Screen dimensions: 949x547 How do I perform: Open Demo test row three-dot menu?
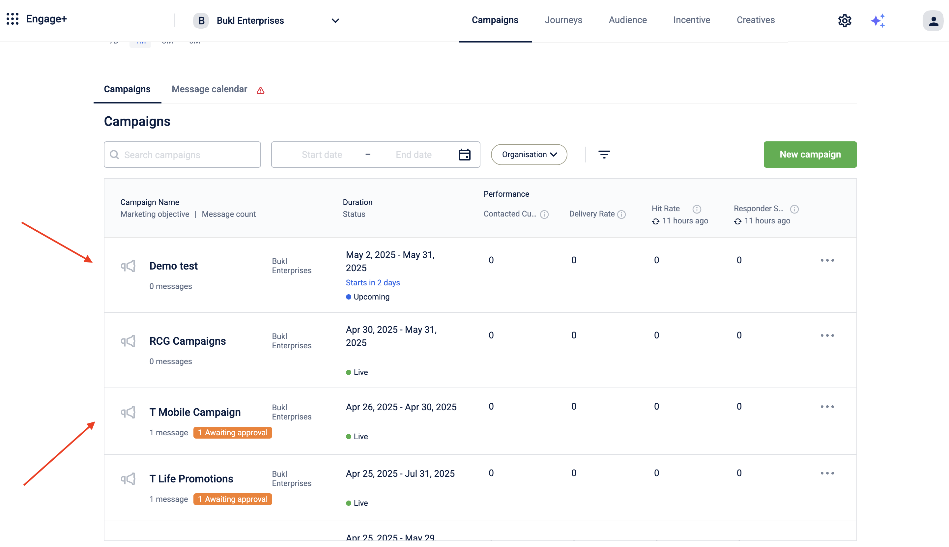coord(827,260)
